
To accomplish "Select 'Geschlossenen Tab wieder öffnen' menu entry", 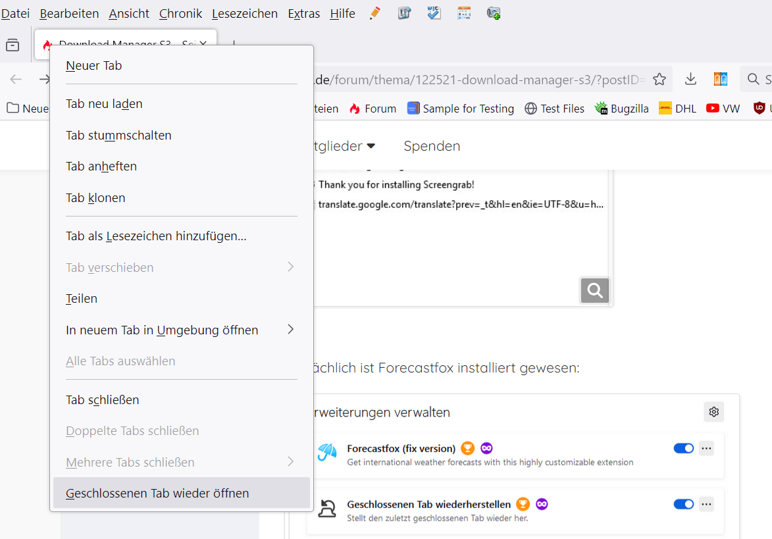I will point(158,493).
